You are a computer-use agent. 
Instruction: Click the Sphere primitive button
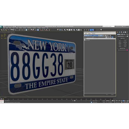tap(120, 42)
